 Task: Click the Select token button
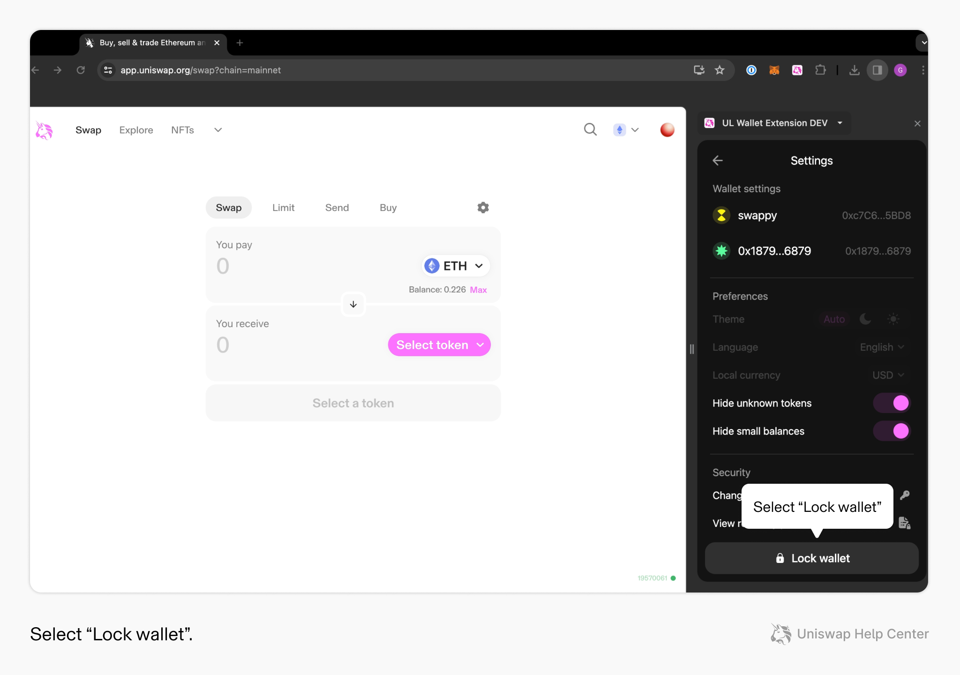click(439, 344)
